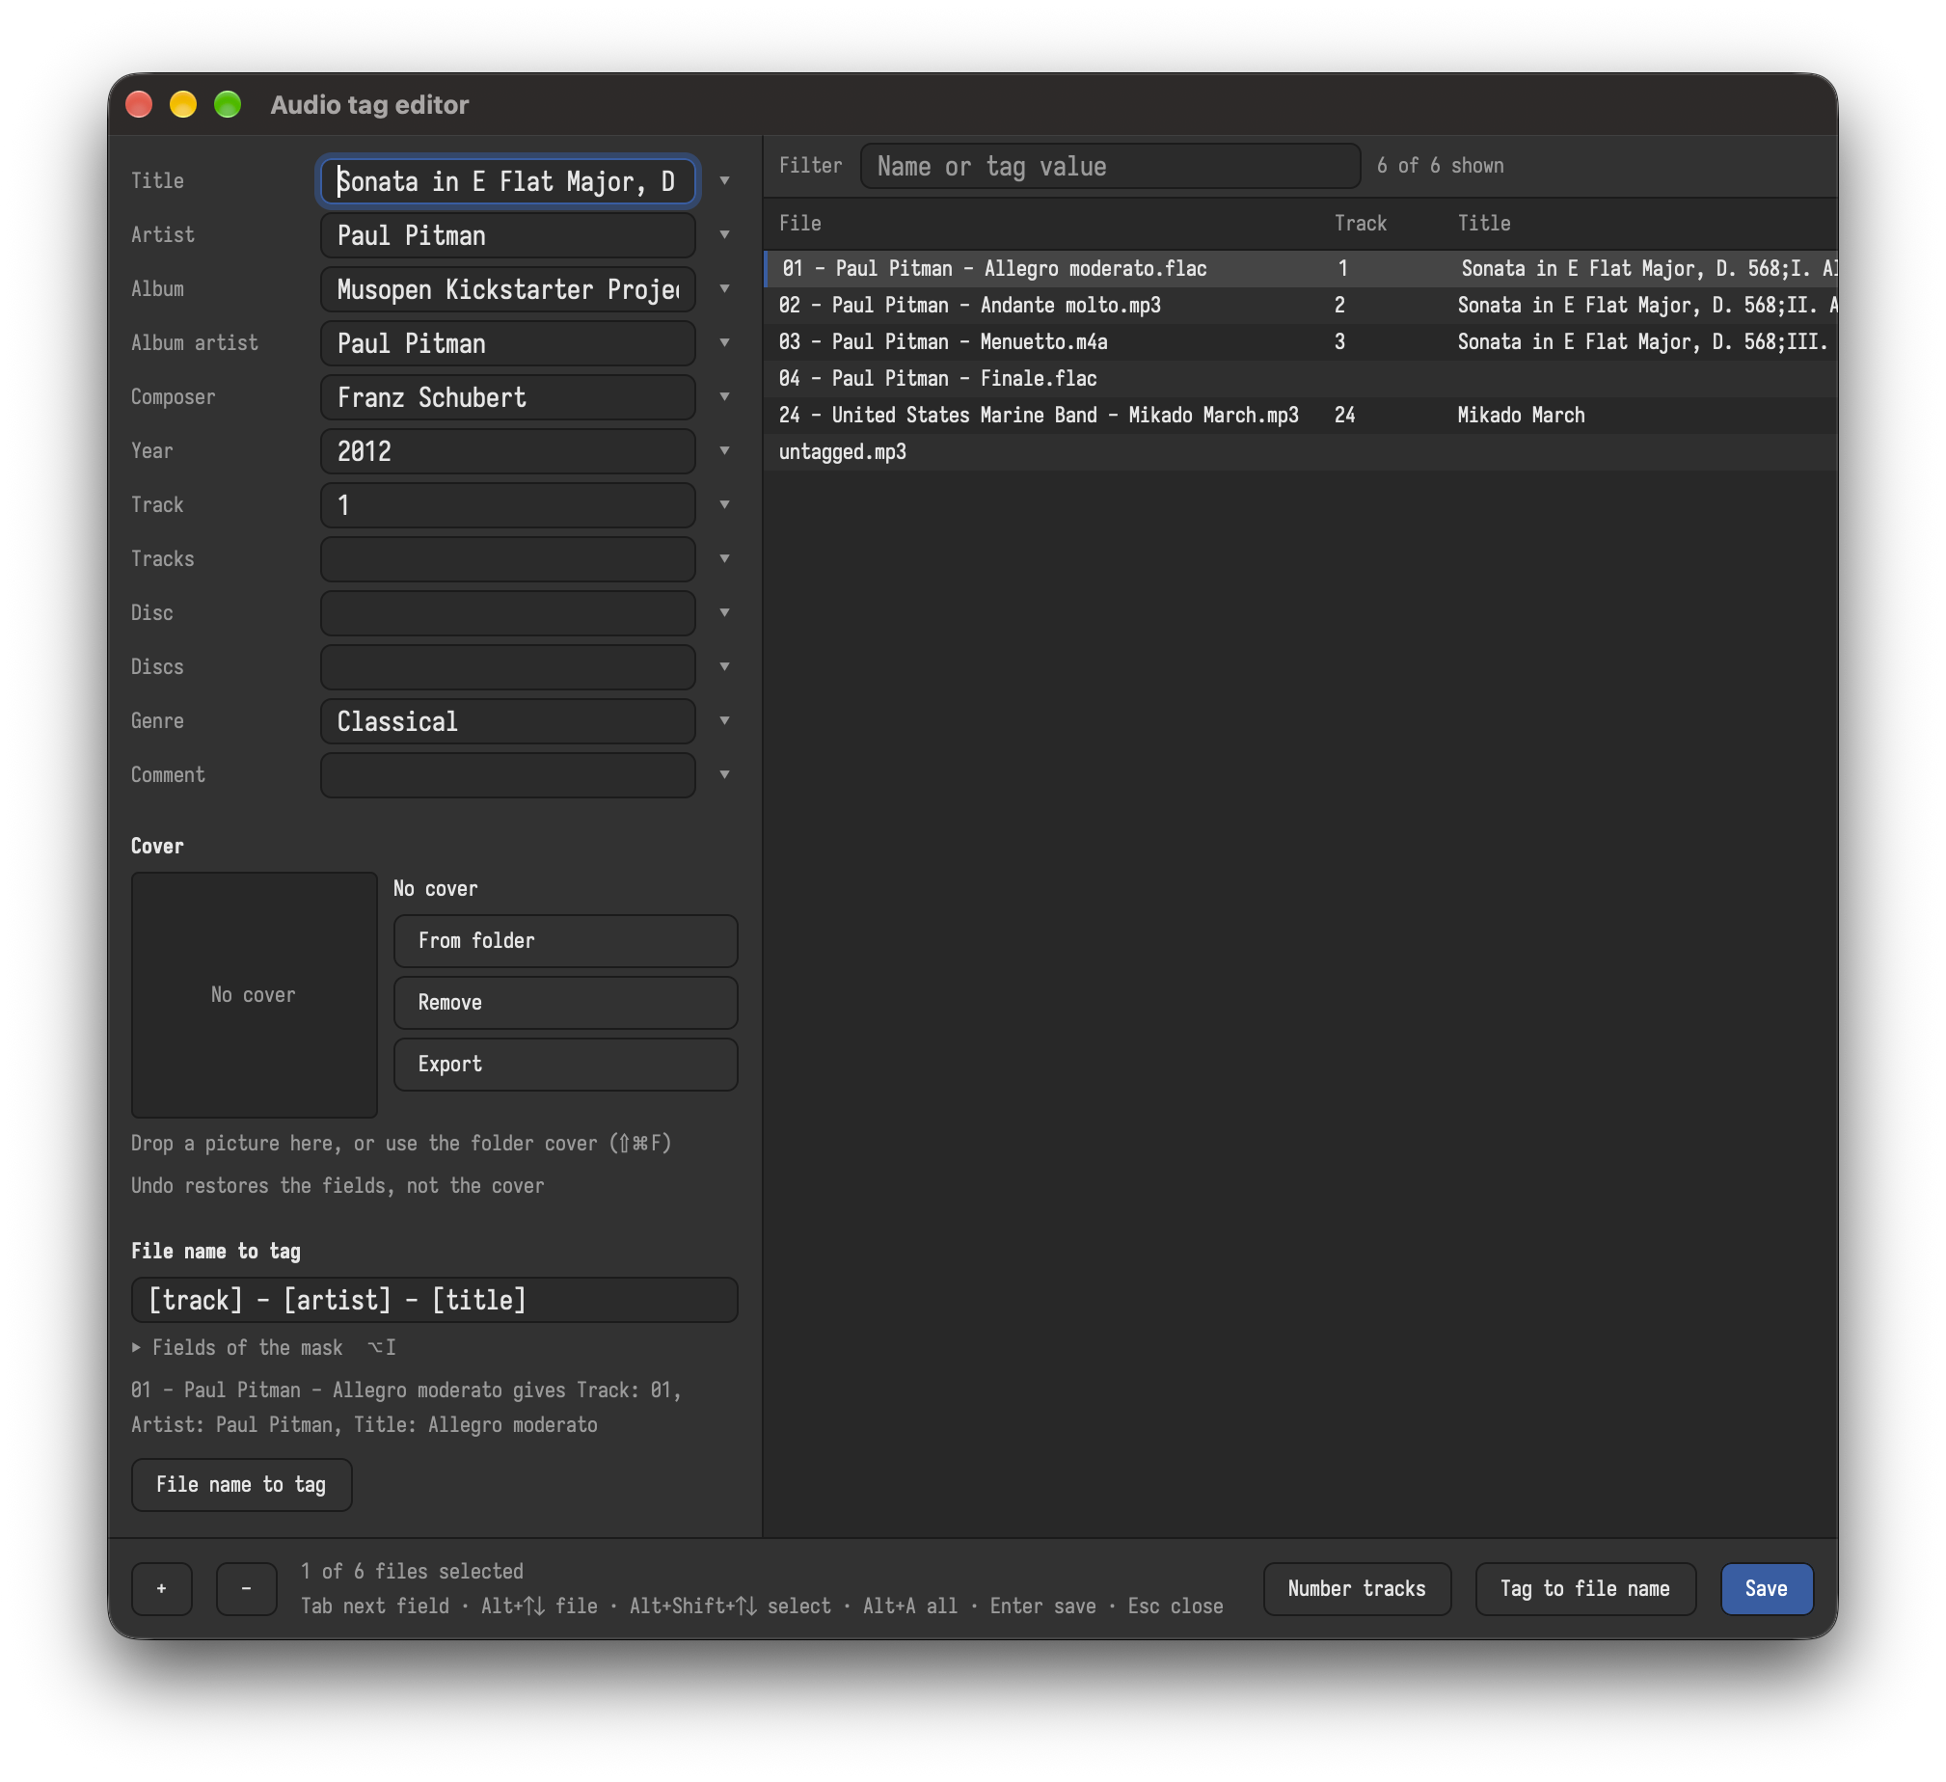The height and width of the screenshot is (1782, 1946).
Task: Open the Track field dropdown arrow
Action: 724,506
